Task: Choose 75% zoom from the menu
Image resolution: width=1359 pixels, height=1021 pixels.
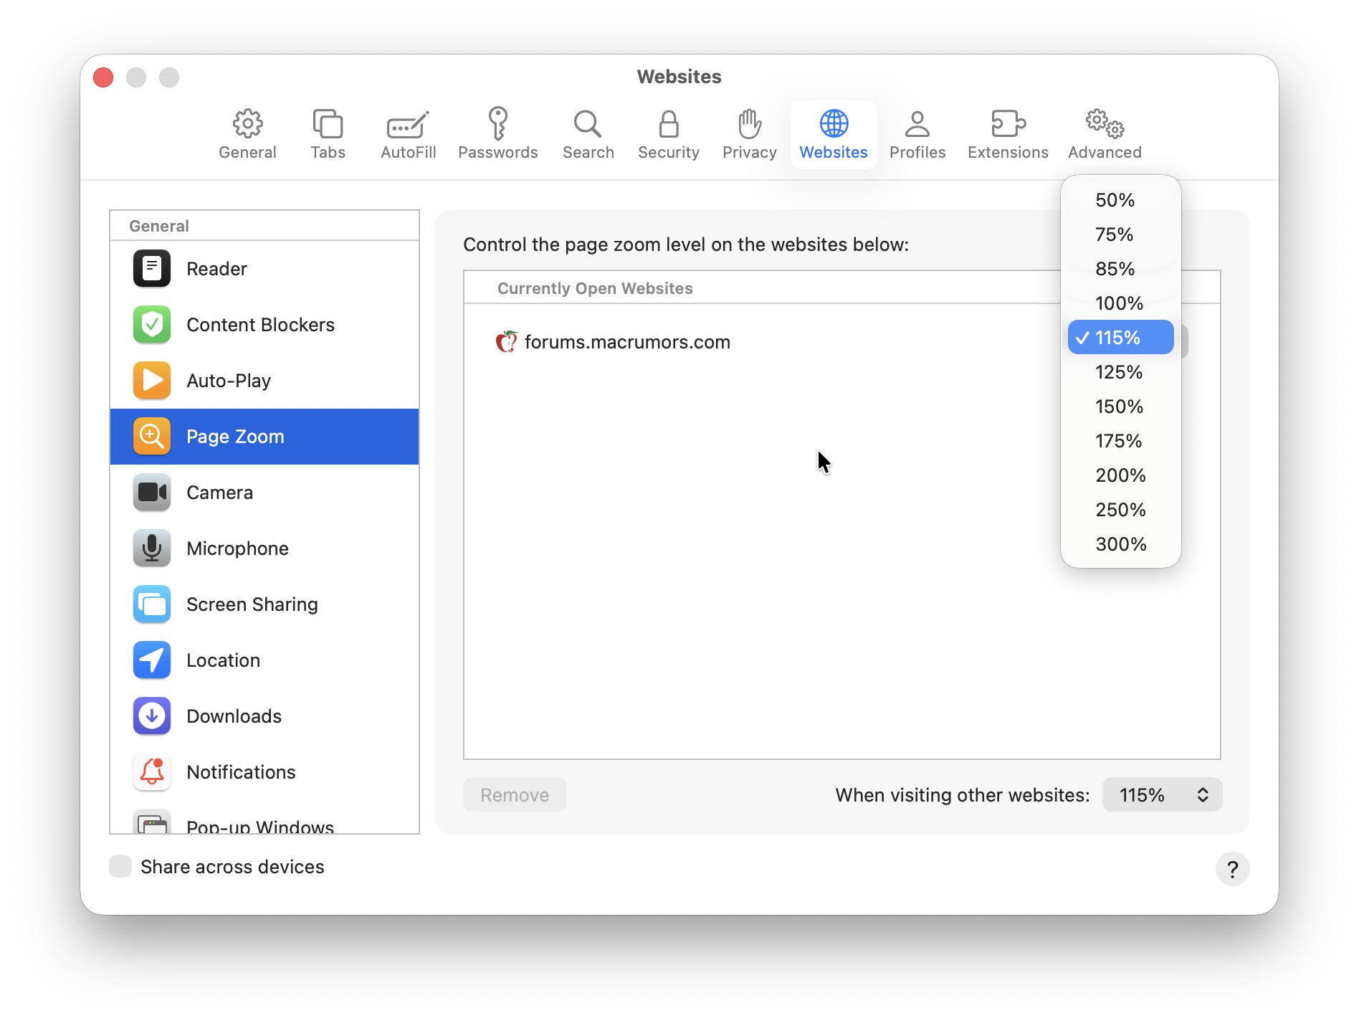Action: [1120, 234]
